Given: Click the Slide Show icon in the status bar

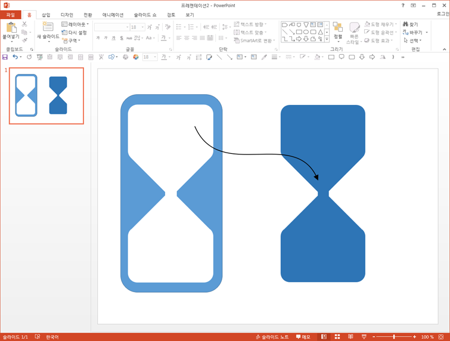Looking at the screenshot, I should pyautogui.click(x=364, y=337).
